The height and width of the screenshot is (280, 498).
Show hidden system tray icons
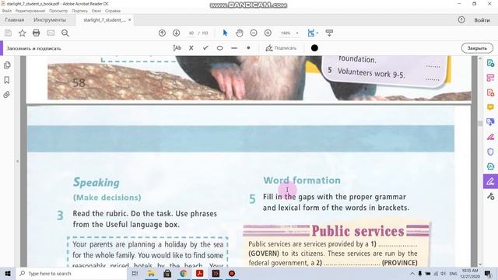click(412, 273)
